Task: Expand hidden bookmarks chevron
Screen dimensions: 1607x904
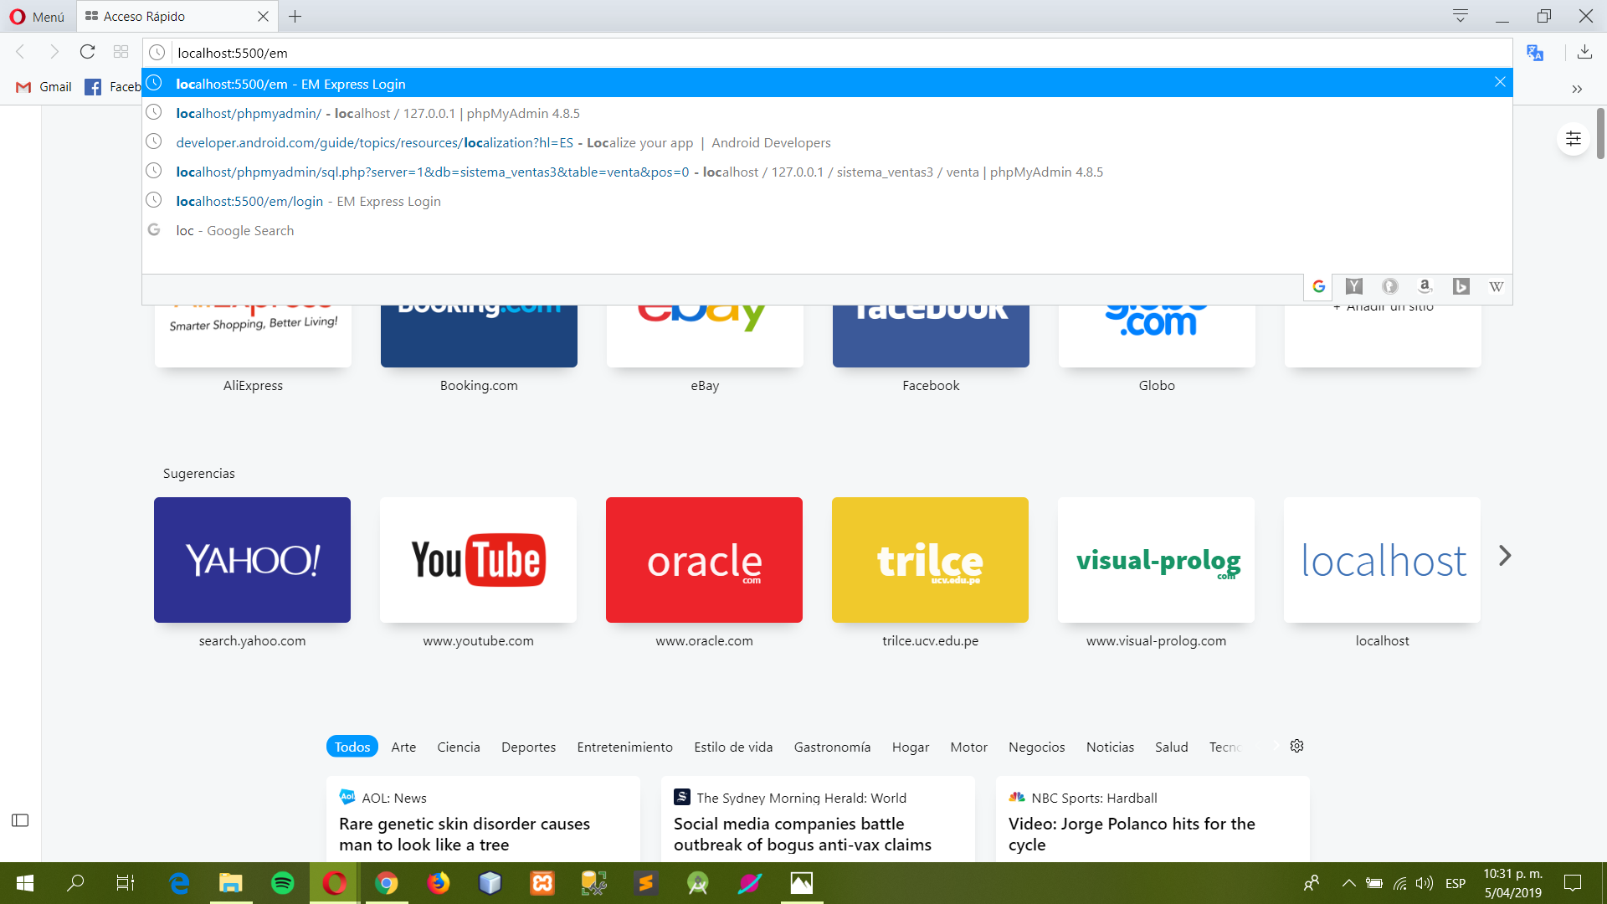Action: 1577,89
